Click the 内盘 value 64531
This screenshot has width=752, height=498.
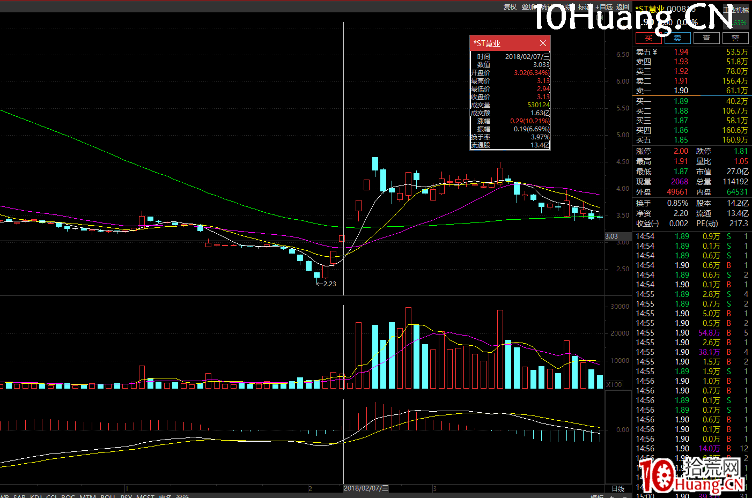[x=737, y=192]
